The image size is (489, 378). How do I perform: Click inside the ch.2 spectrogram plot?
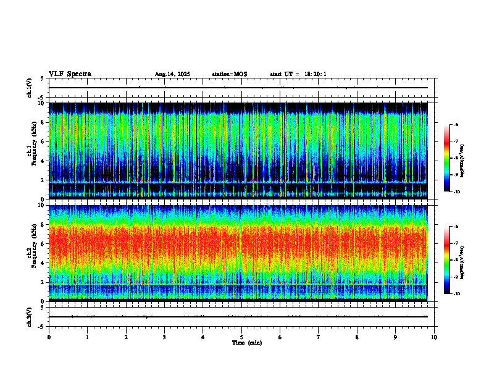coord(238,253)
